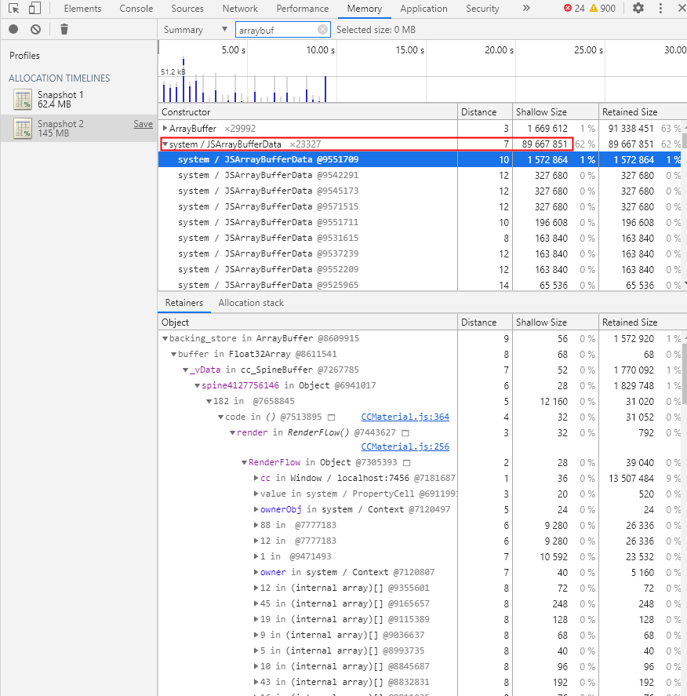Expand the cc in Window retainer row
The height and width of the screenshot is (696, 687).
pos(256,478)
